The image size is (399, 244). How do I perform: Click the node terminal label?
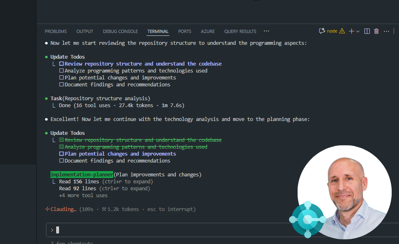(332, 31)
